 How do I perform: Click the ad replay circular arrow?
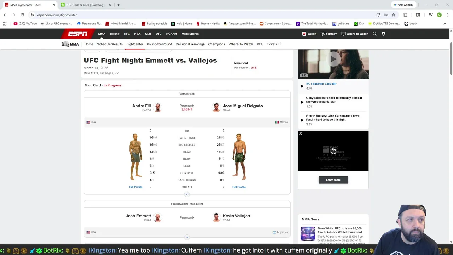pos(333,151)
